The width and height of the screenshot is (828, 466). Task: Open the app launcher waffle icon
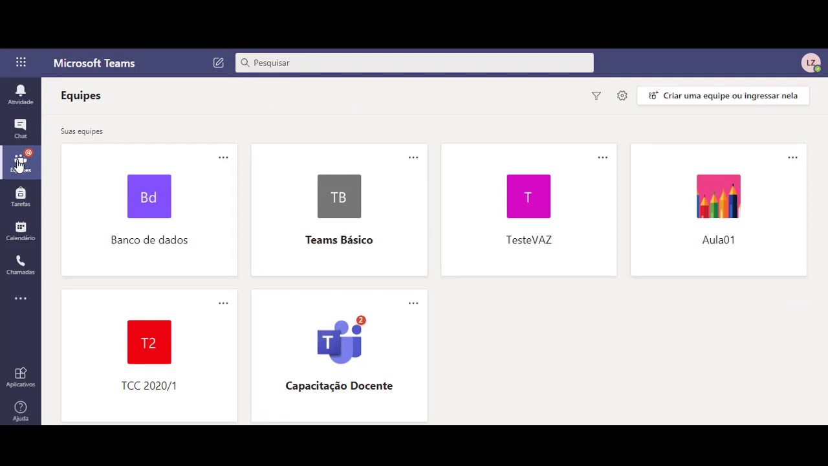(21, 62)
